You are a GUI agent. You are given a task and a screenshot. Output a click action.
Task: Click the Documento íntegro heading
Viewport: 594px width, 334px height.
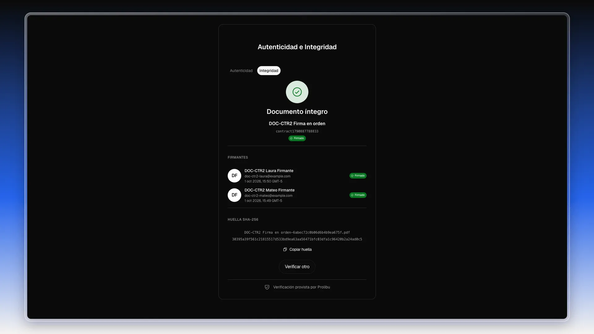[x=297, y=112]
